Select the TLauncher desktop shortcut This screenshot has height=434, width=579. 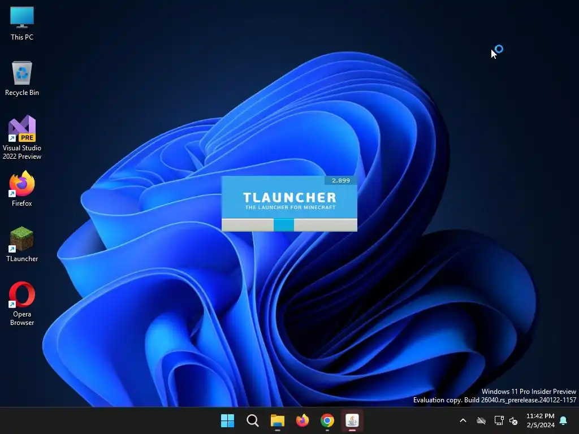pyautogui.click(x=22, y=244)
